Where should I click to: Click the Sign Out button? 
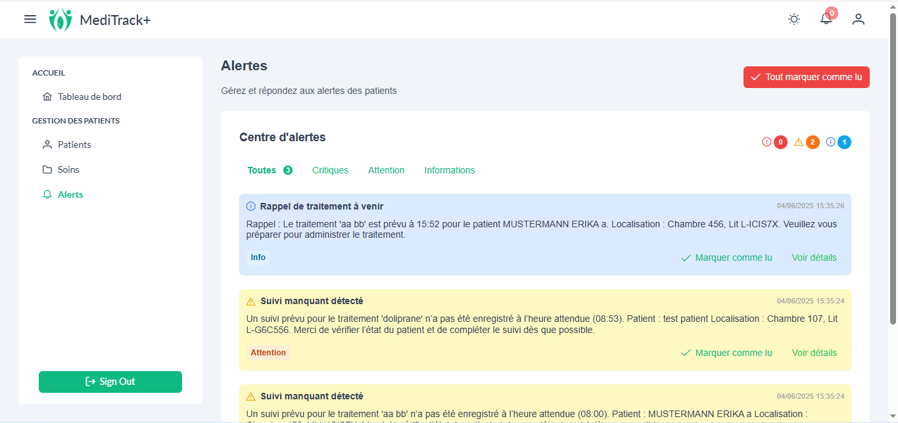click(110, 382)
